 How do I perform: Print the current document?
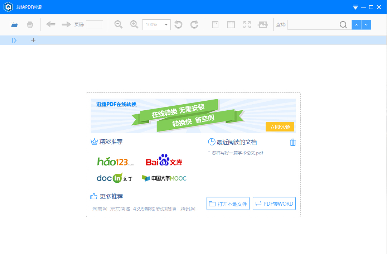coord(30,24)
